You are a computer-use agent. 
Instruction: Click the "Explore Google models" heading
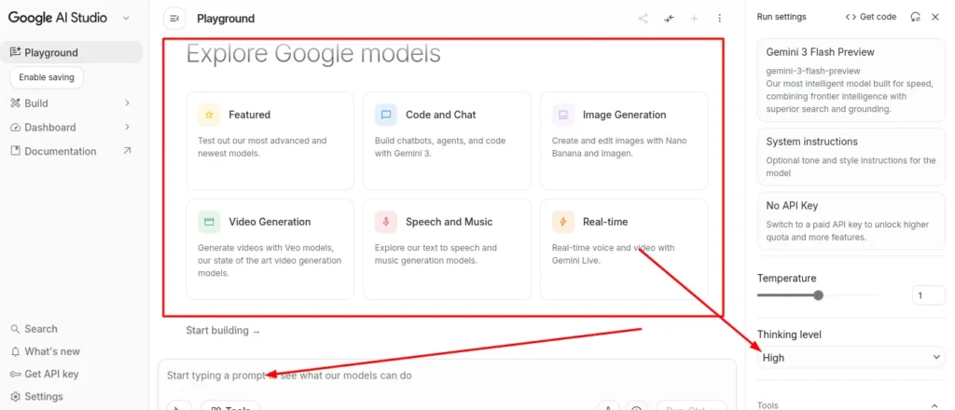click(313, 53)
